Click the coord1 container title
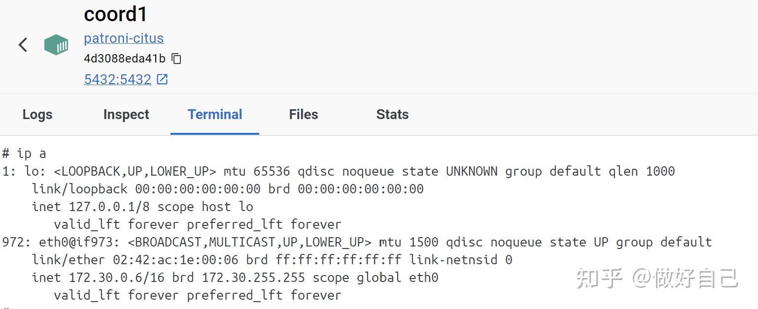 pyautogui.click(x=115, y=14)
